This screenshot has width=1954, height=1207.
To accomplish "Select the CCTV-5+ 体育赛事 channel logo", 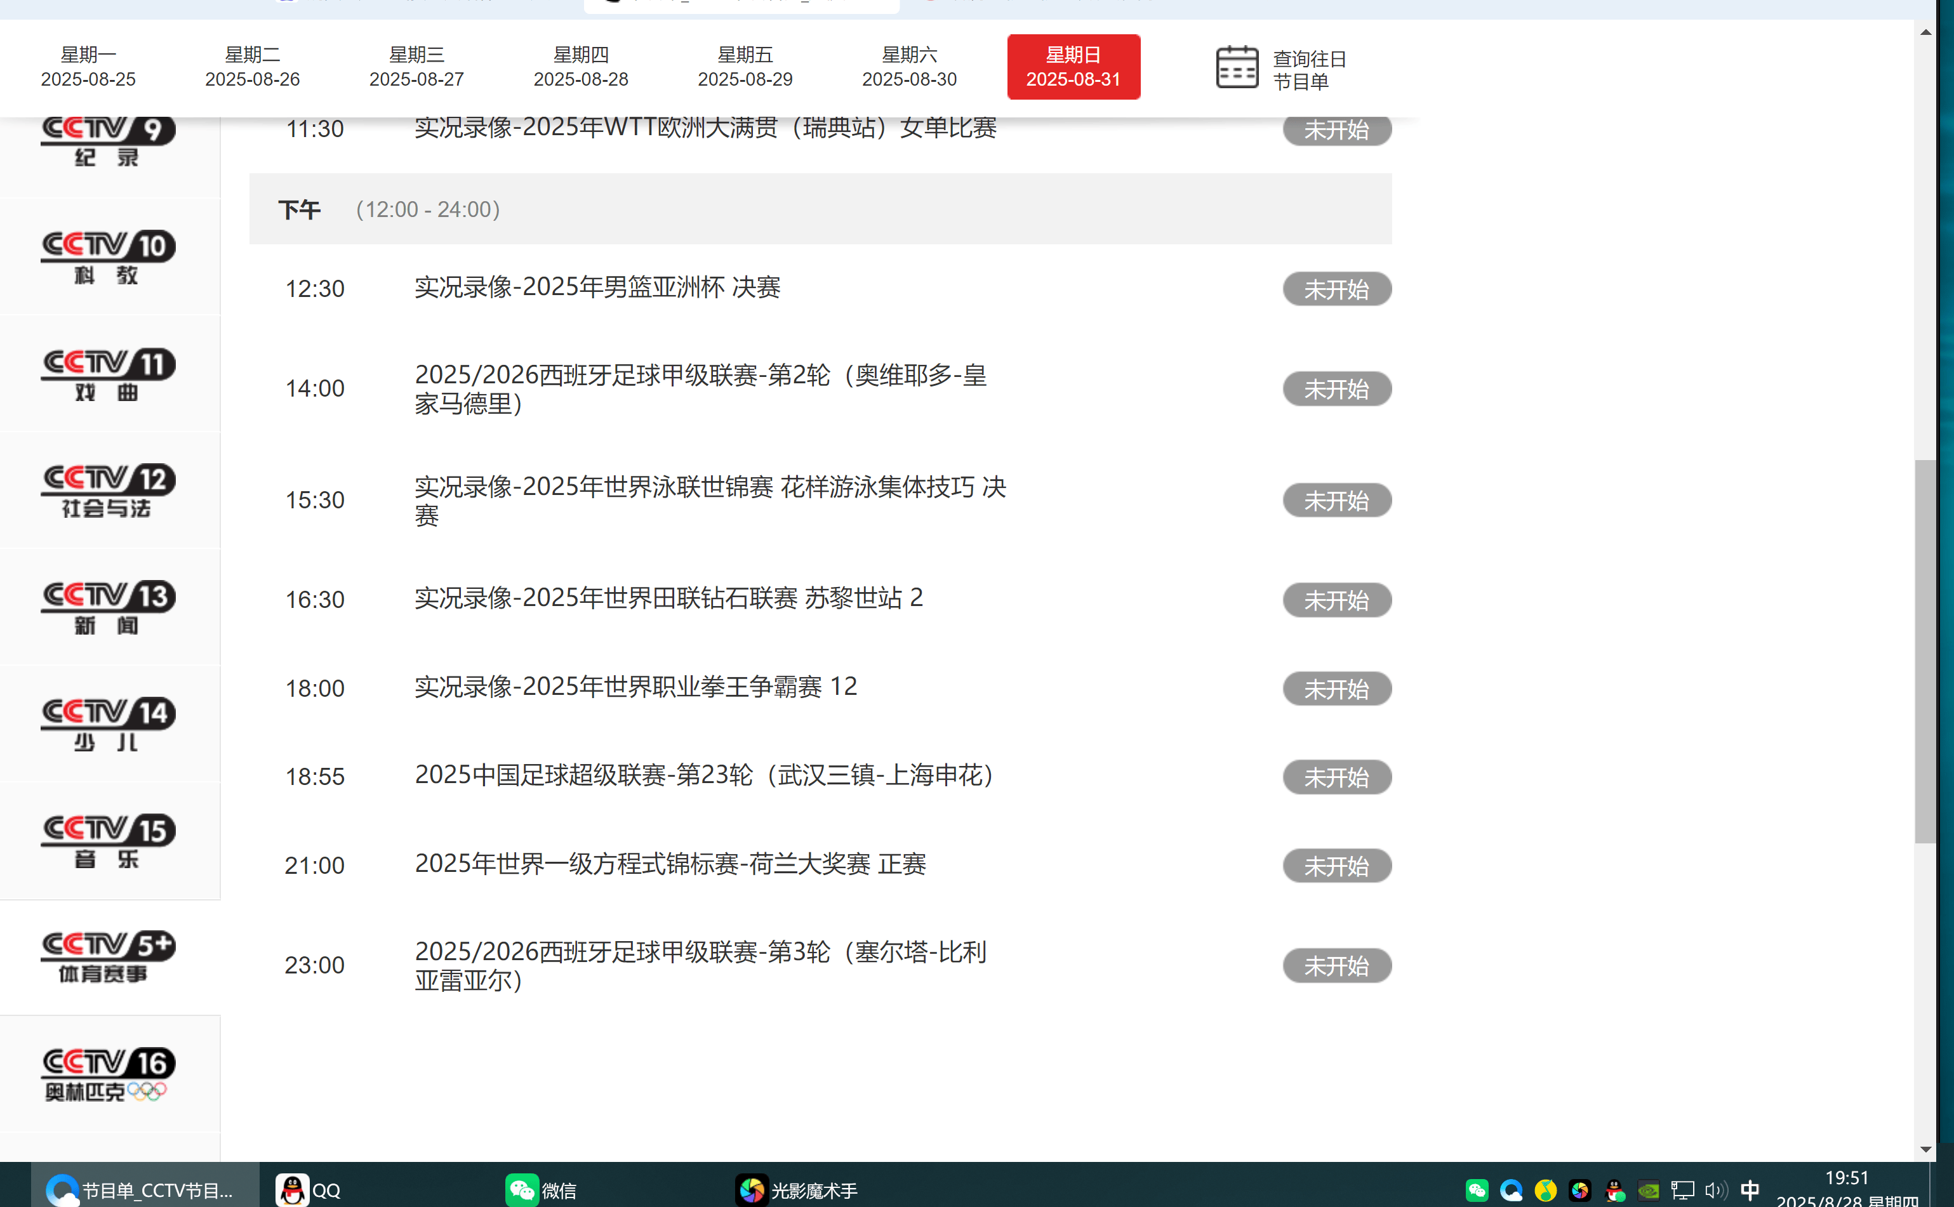I will click(x=108, y=956).
